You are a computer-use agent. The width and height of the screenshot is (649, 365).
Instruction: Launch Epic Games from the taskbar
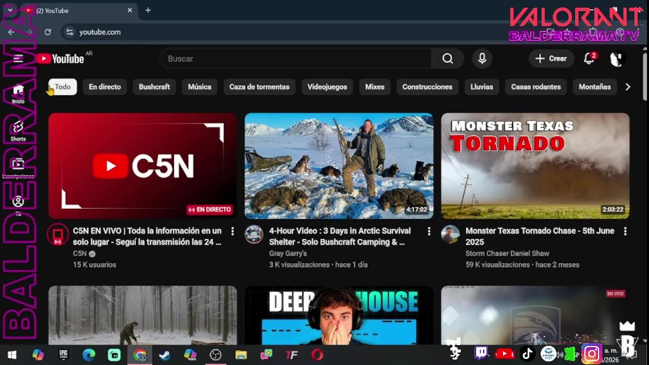[63, 355]
